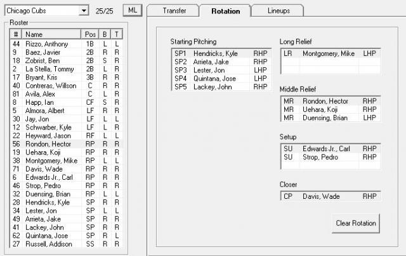Select Bryant, Kris in roster list

pyautogui.click(x=51, y=77)
